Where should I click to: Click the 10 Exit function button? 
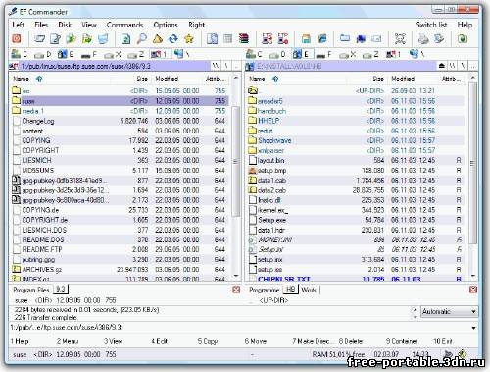click(x=443, y=341)
